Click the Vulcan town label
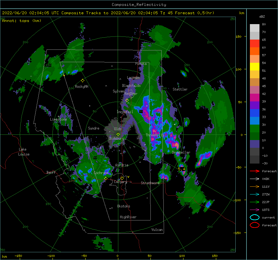Screen dimensions: 278x260 click(157, 230)
